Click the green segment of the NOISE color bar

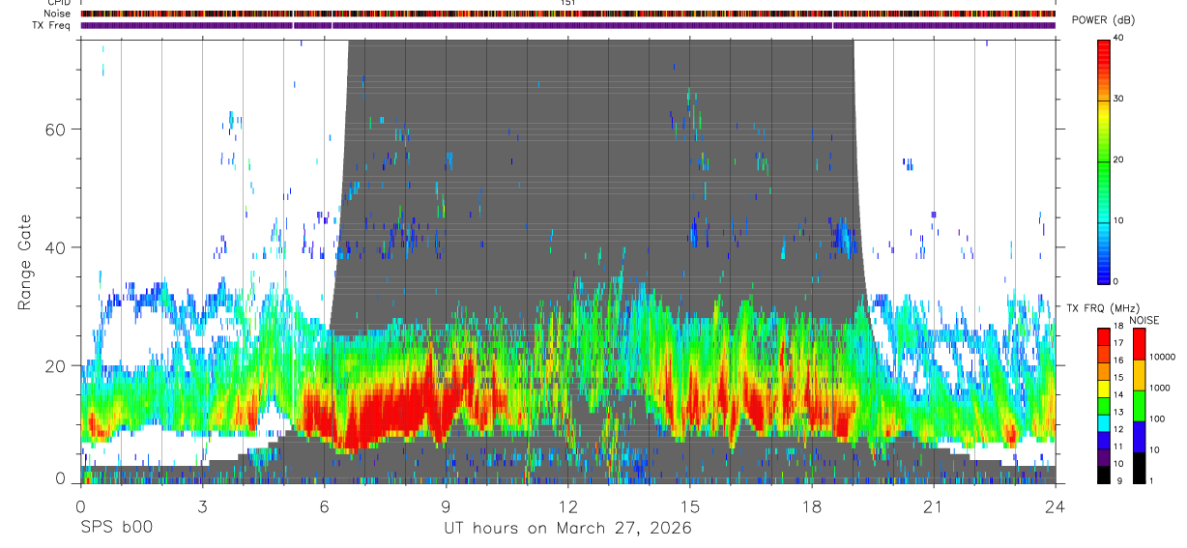pyautogui.click(x=1138, y=405)
